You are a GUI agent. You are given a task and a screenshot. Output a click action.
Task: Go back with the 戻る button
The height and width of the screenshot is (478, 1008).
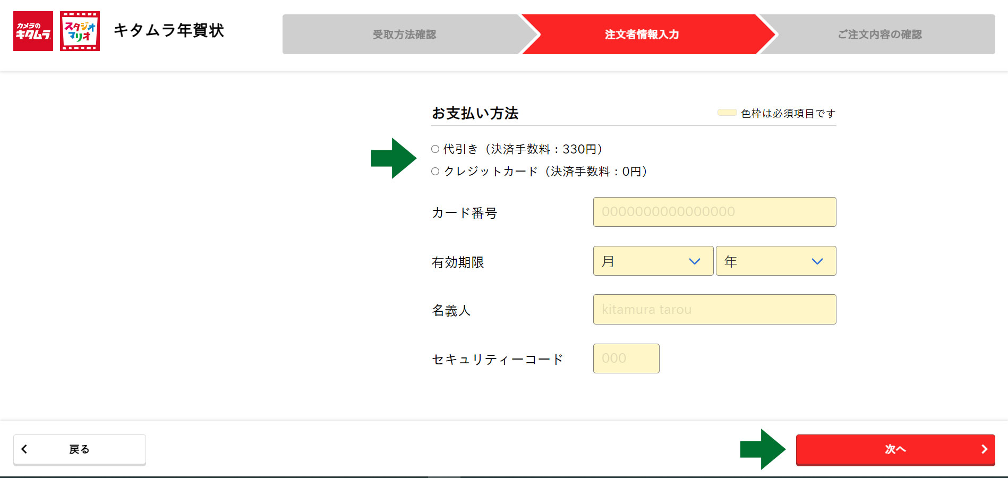coord(80,450)
